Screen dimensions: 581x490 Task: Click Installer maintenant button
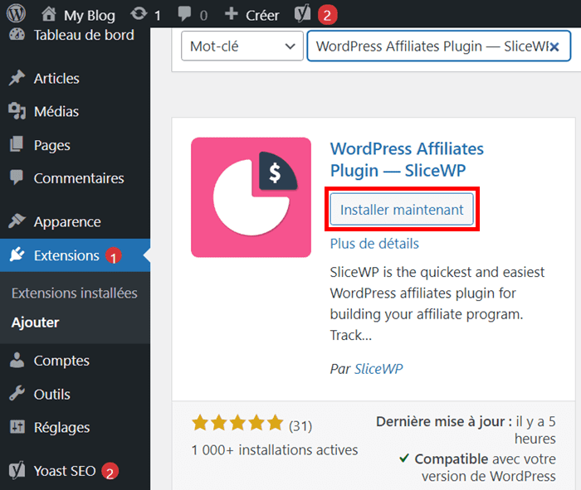(402, 209)
